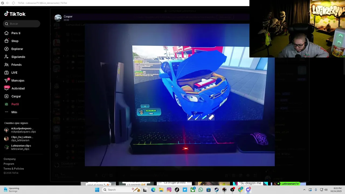Open the Company footer link
Screen dimensions: 345x194
tap(10, 159)
